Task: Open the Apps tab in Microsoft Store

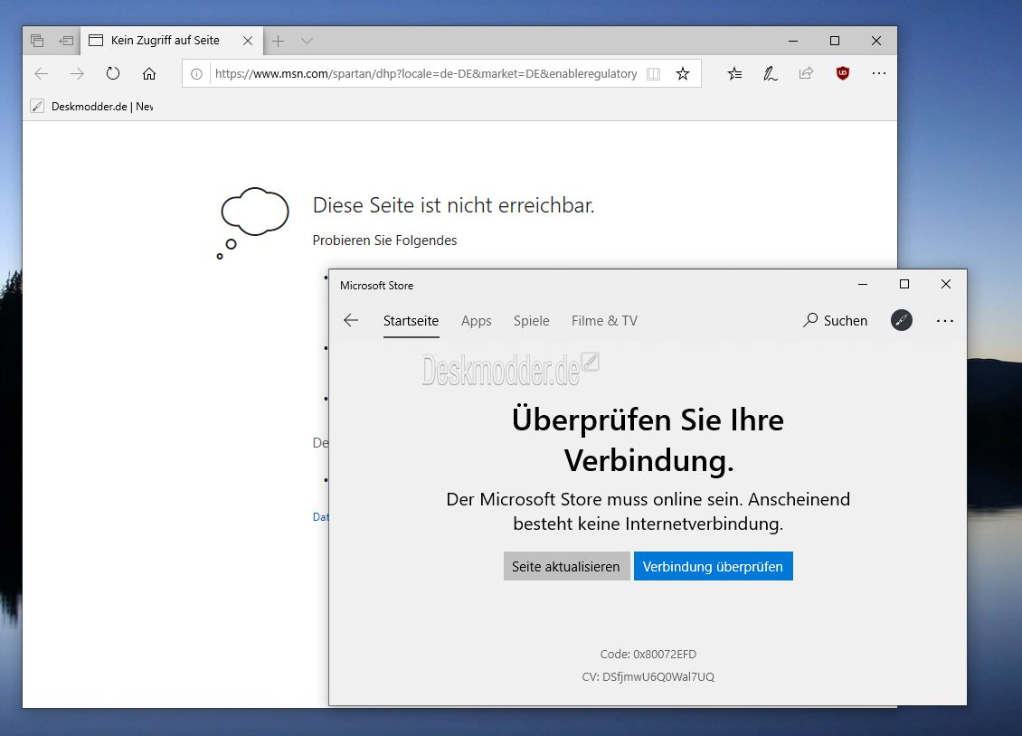Action: [x=476, y=321]
